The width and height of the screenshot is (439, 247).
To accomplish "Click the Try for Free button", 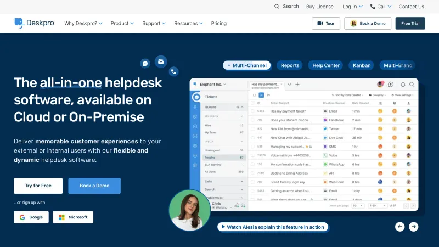I will 38,186.
